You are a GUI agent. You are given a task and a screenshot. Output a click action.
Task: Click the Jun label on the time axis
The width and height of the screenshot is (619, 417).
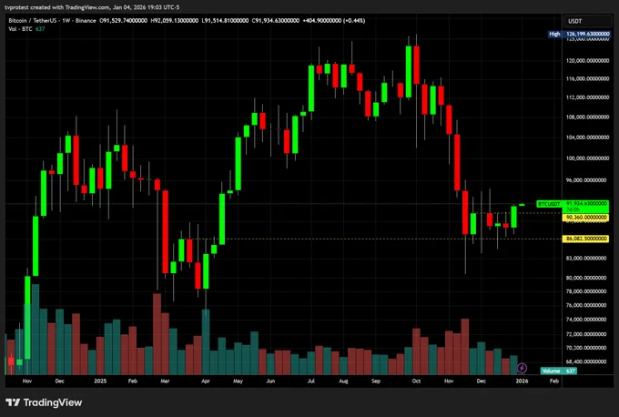pos(270,381)
